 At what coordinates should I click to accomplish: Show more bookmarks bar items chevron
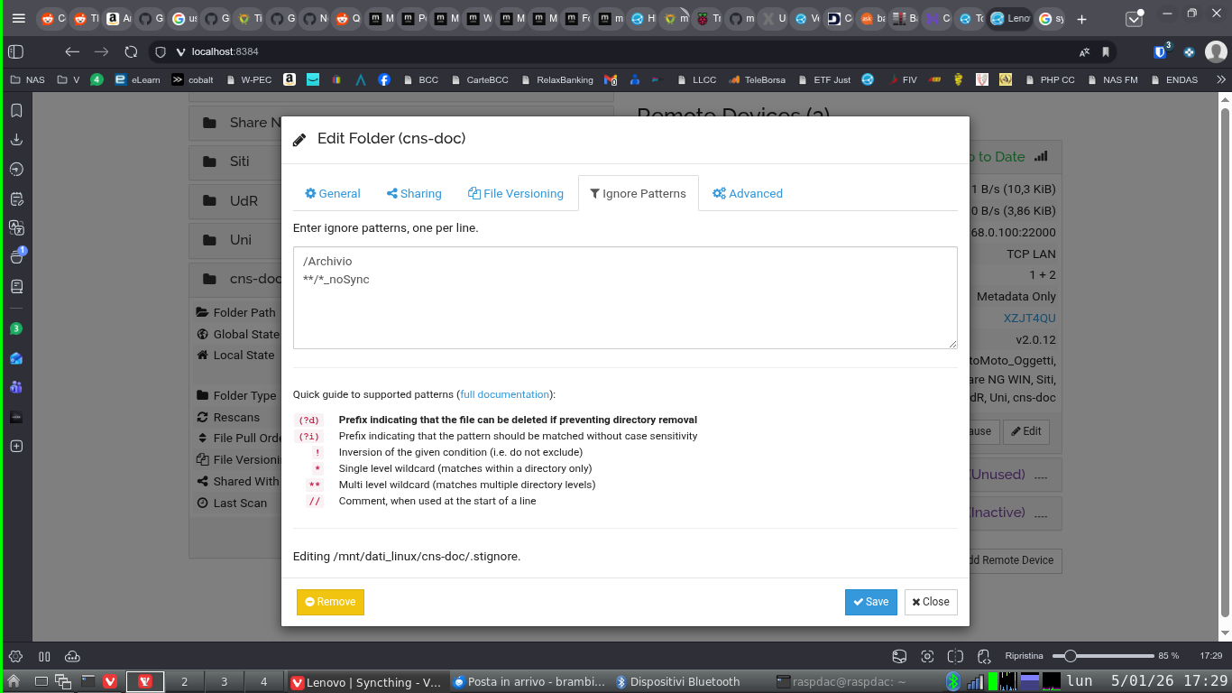coord(1221,79)
